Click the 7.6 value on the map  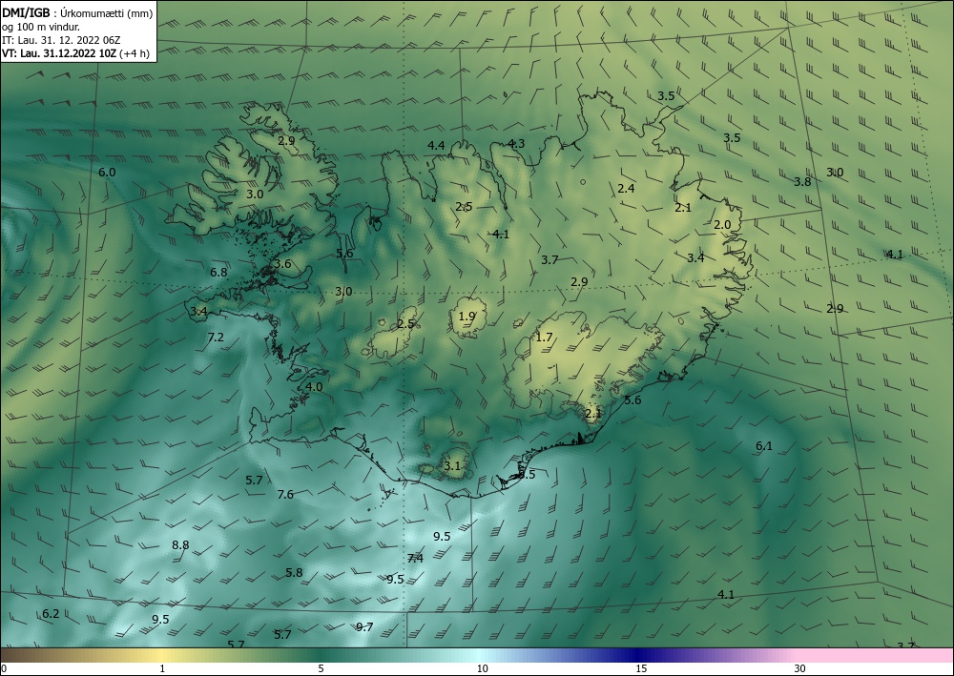pyautogui.click(x=285, y=495)
